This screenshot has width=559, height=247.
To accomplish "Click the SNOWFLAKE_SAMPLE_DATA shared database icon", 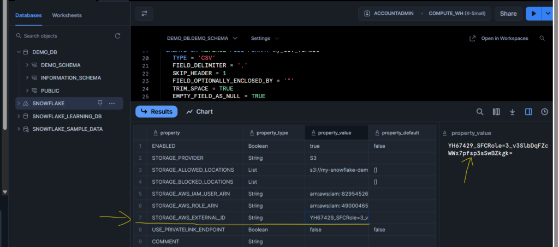I will pyautogui.click(x=26, y=129).
